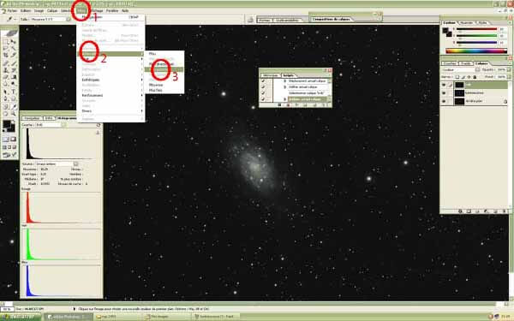Screen dimensions: 514x321
Task: Select the Eyedropper tool in toolbox
Action: tap(14, 106)
